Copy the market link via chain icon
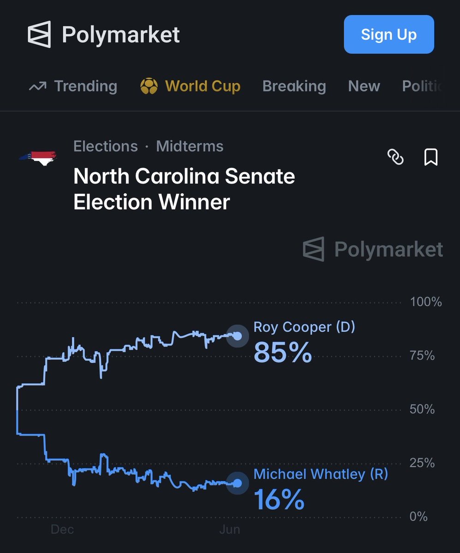460x553 pixels. pyautogui.click(x=395, y=157)
